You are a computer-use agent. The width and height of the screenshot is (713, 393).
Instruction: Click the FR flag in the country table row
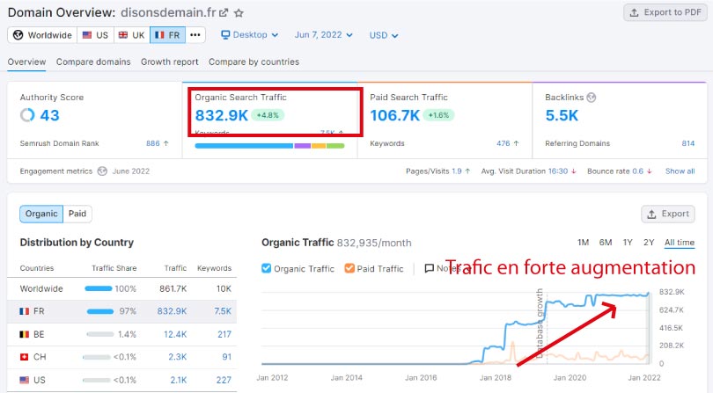(x=24, y=311)
